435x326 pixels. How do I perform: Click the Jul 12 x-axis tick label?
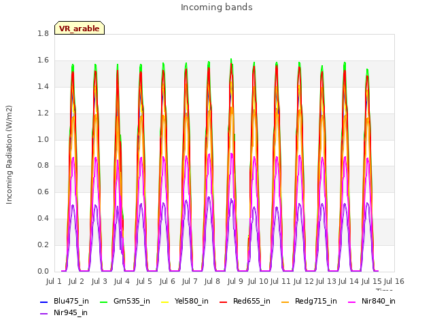(303, 281)
